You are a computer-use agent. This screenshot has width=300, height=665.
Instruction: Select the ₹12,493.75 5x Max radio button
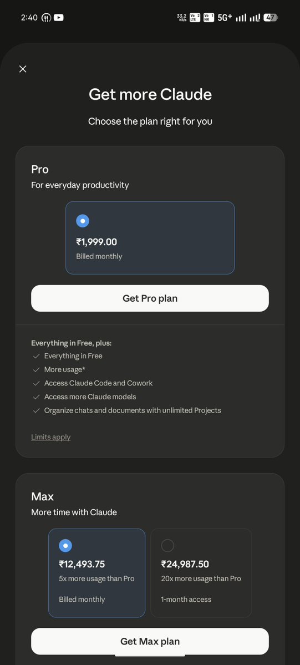pos(65,545)
